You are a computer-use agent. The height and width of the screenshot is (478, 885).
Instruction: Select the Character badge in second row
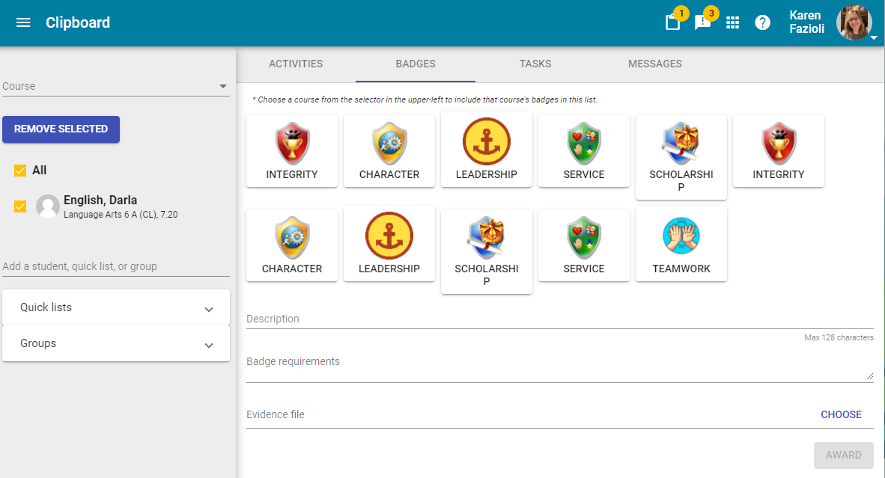(292, 245)
